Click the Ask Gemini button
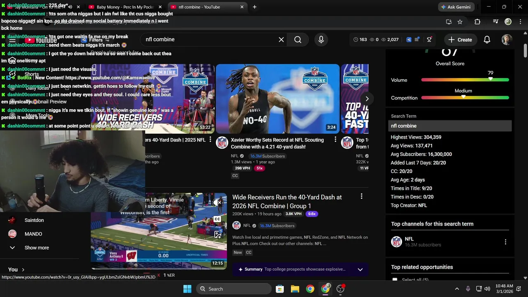Image resolution: width=528 pixels, height=297 pixels. coord(456,7)
